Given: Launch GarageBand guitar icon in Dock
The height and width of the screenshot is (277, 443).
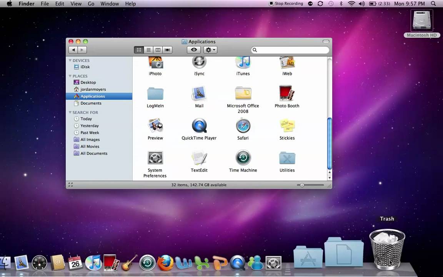Looking at the screenshot, I should tap(129, 263).
